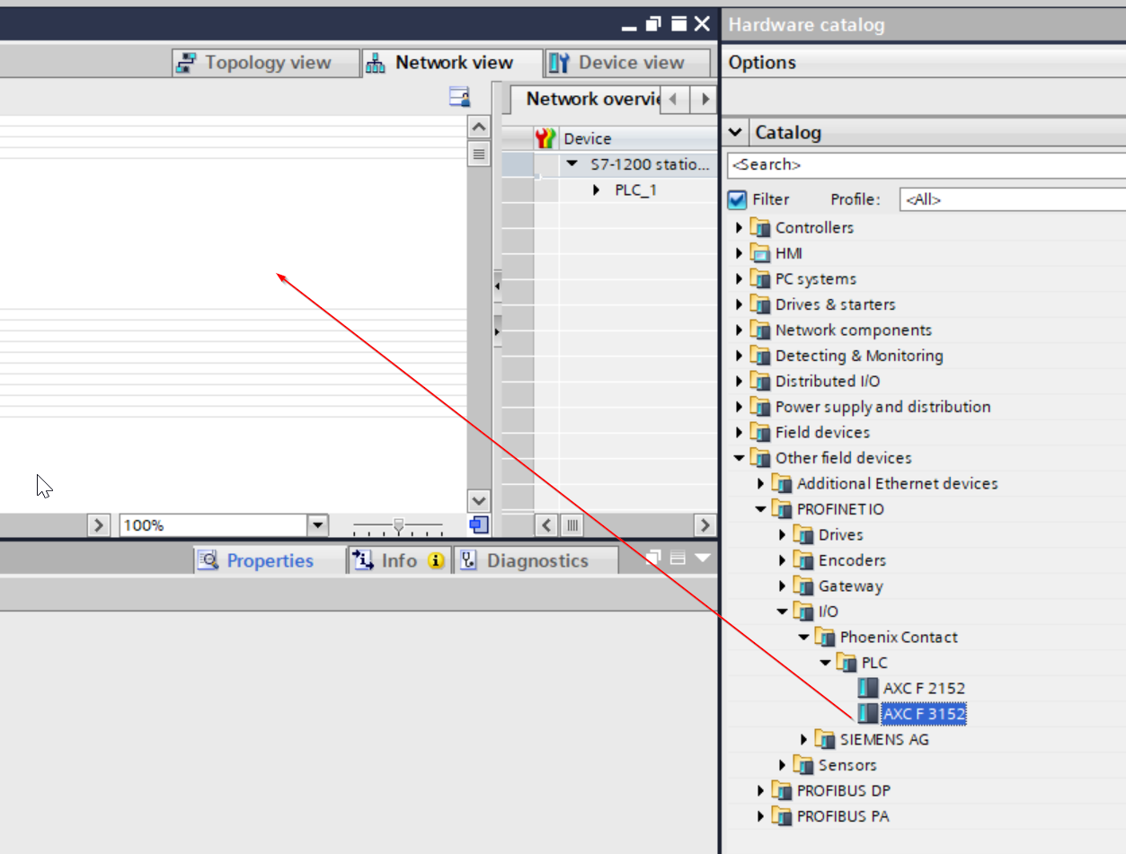1126x854 pixels.
Task: Click the Controllers folder icon
Action: [x=760, y=227]
